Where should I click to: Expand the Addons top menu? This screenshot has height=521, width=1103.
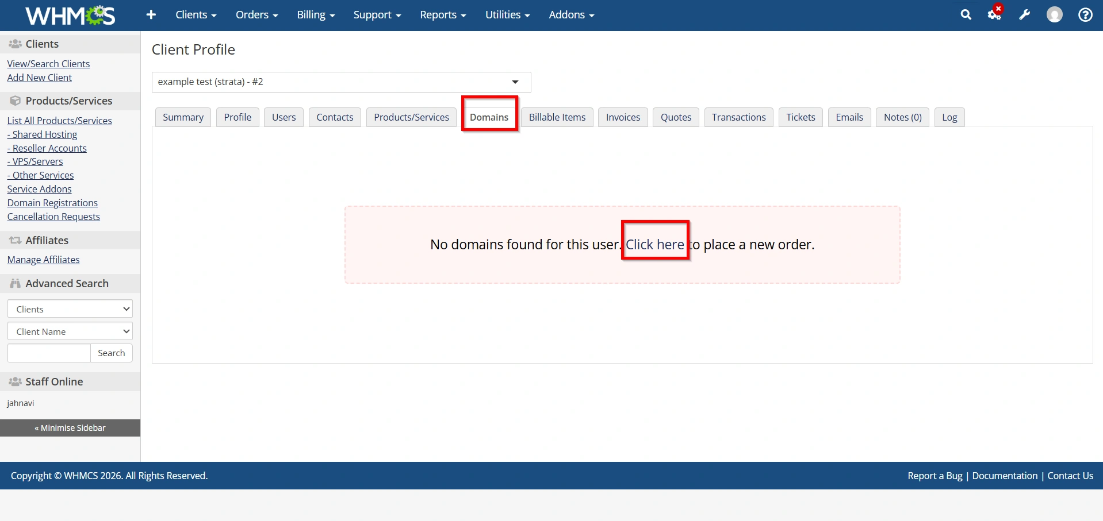click(x=571, y=15)
